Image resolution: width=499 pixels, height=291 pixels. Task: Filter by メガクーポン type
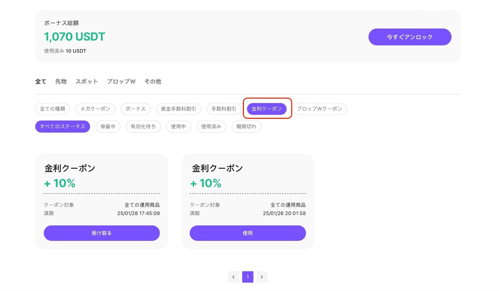coord(95,109)
